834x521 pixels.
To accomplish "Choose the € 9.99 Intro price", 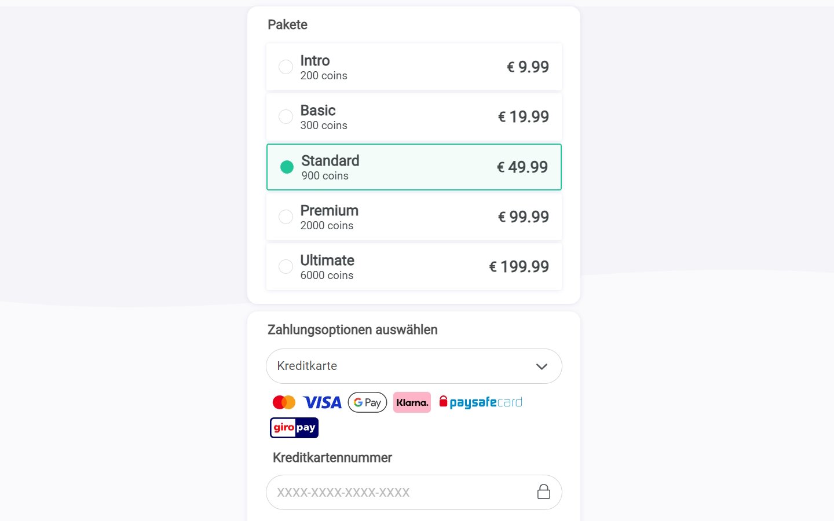I will click(x=528, y=67).
